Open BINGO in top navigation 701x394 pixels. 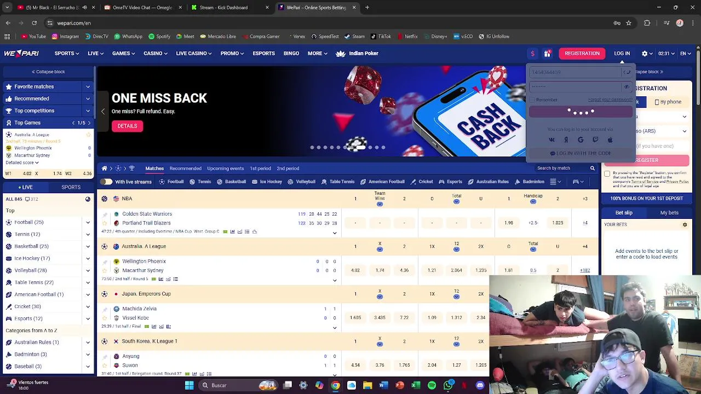click(291, 54)
